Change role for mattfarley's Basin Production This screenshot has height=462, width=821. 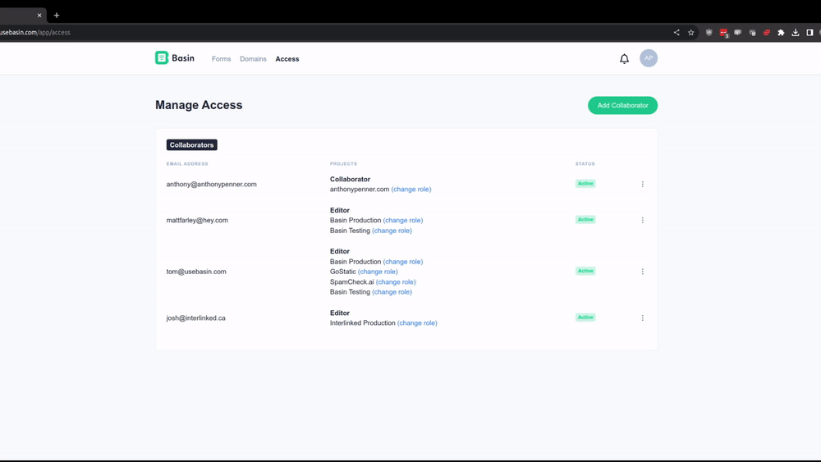click(x=402, y=220)
